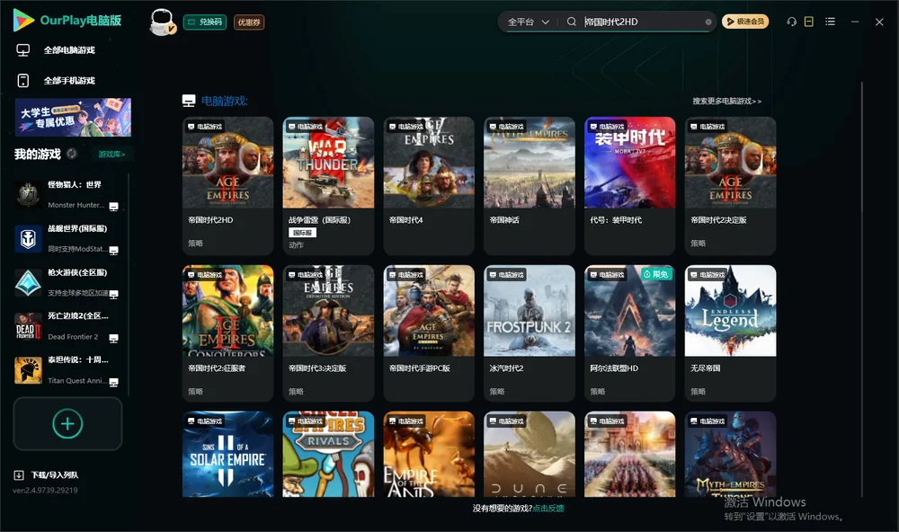The height and width of the screenshot is (532, 899).
Task: Click PC icon beside Titan Quest entry
Action: click(x=113, y=383)
